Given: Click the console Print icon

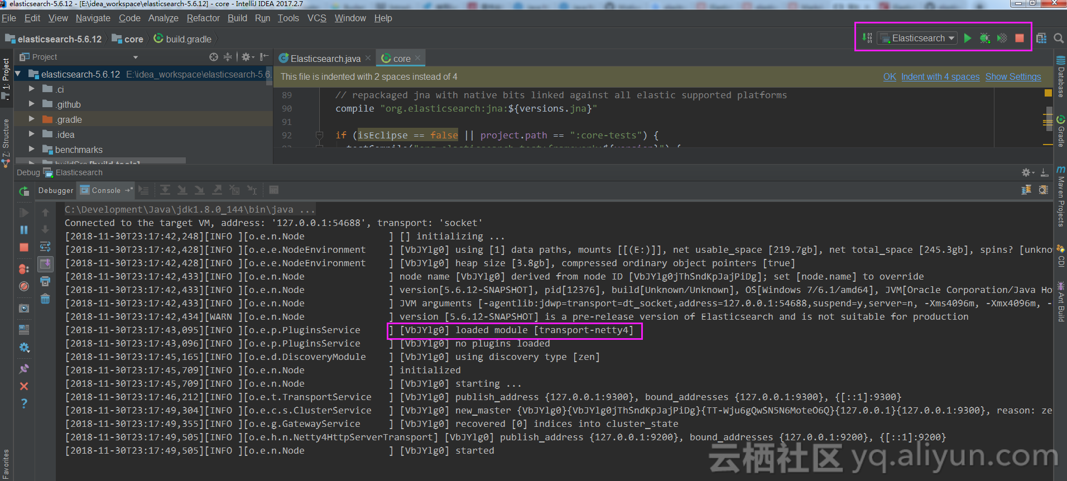Looking at the screenshot, I should point(45,281).
